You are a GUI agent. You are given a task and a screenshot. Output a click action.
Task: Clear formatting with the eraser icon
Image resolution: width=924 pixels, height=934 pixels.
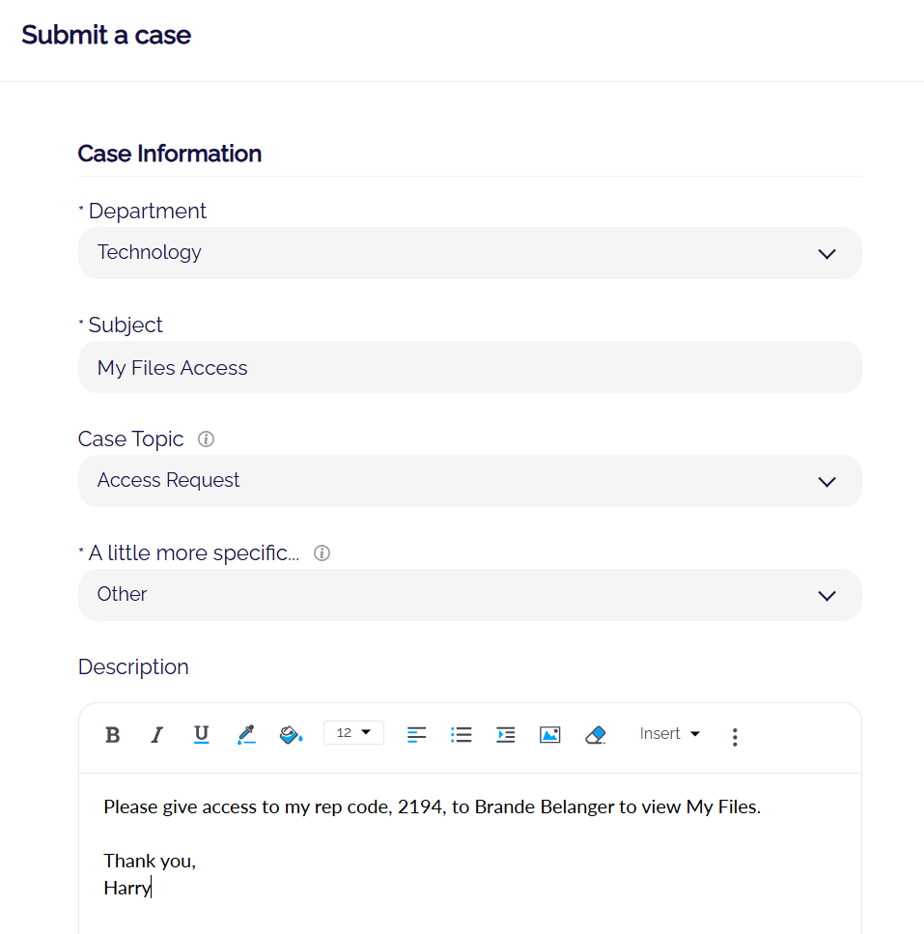click(x=596, y=735)
